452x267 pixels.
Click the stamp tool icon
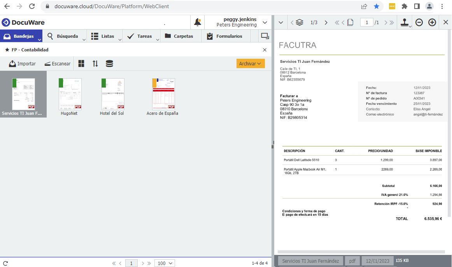click(405, 23)
